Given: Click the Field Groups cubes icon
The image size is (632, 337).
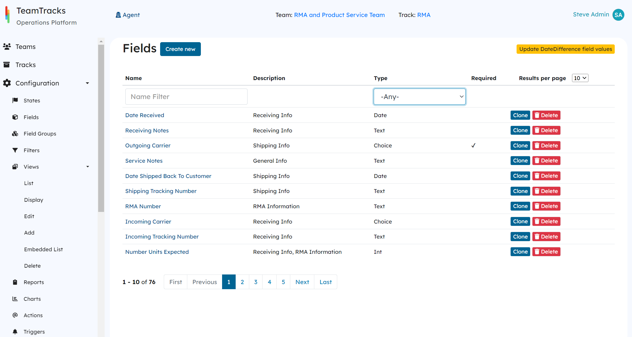Looking at the screenshot, I should coord(15,134).
